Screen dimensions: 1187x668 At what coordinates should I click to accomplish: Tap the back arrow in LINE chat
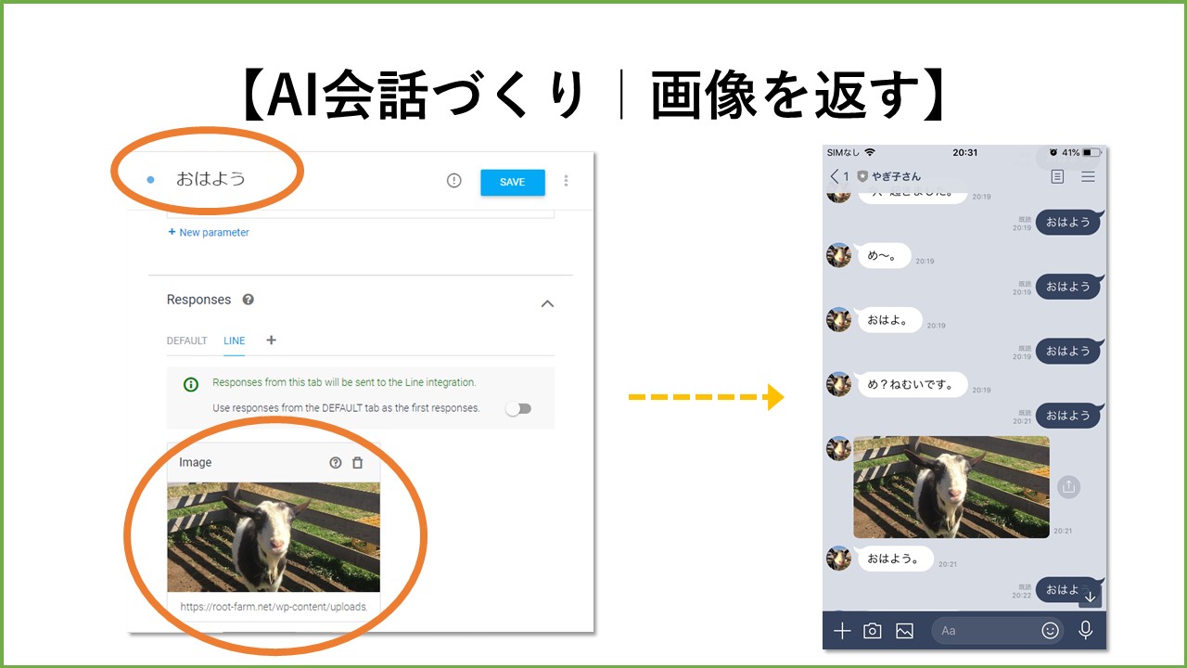tap(835, 176)
